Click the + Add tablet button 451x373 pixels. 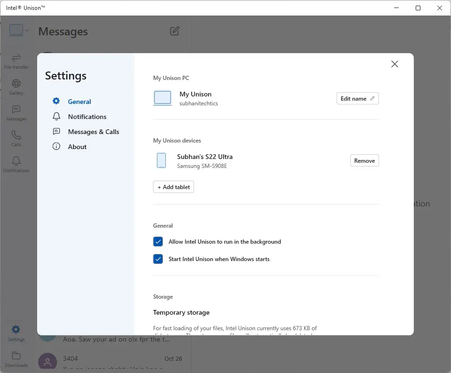[x=173, y=187]
